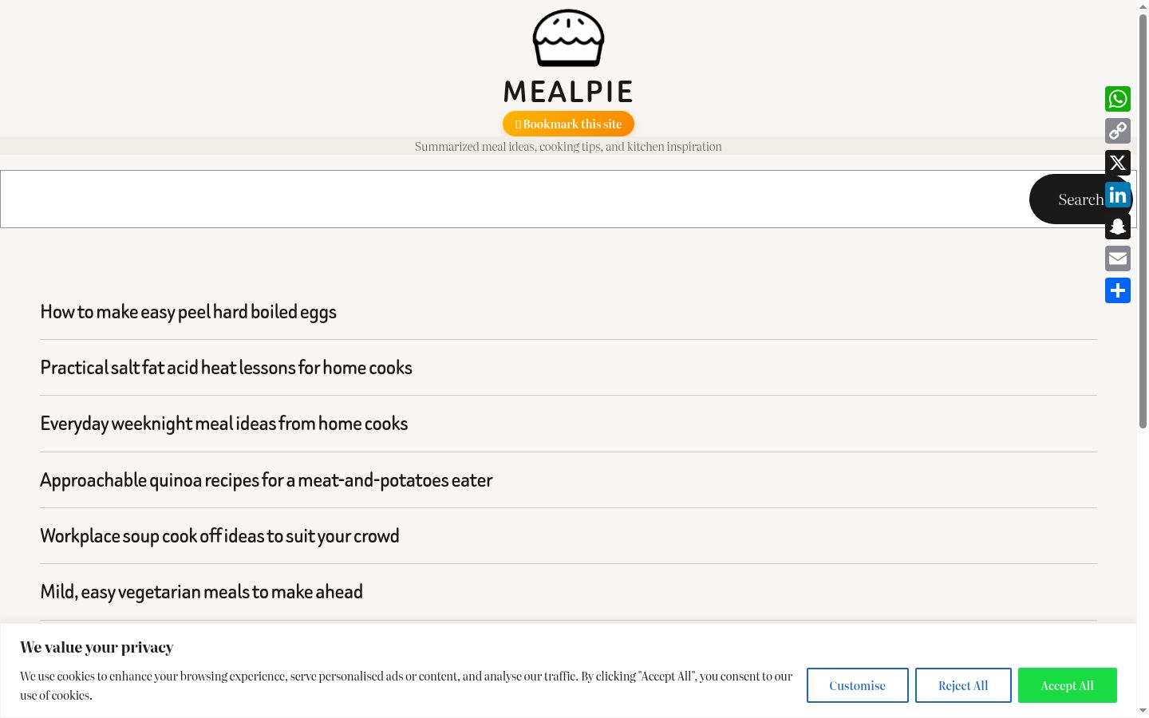Open the MealPie pie logo
The image size is (1149, 718).
(x=568, y=38)
